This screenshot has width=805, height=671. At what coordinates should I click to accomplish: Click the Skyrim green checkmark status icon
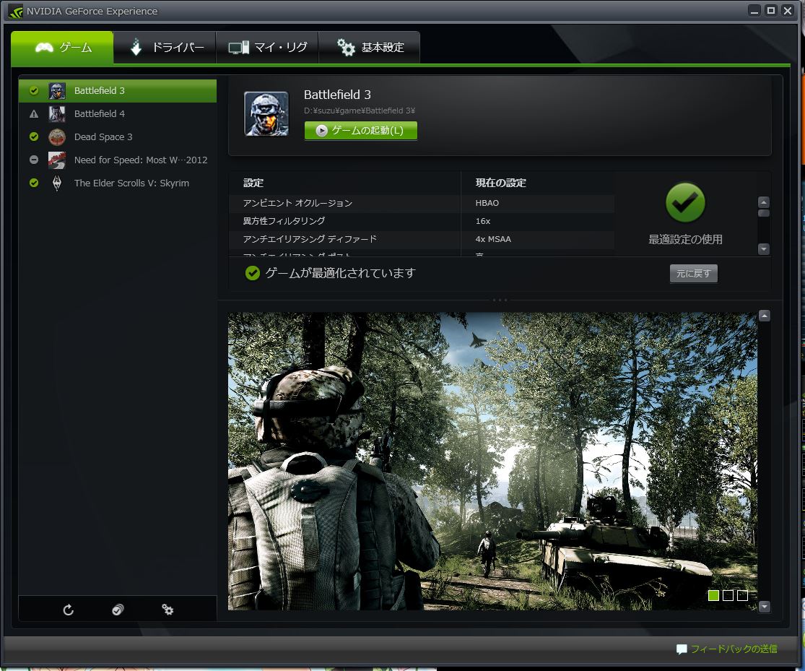[34, 183]
